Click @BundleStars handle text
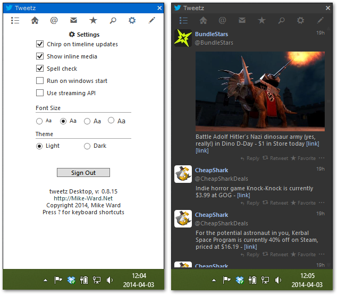This screenshot has width=338, height=295. coord(214,43)
